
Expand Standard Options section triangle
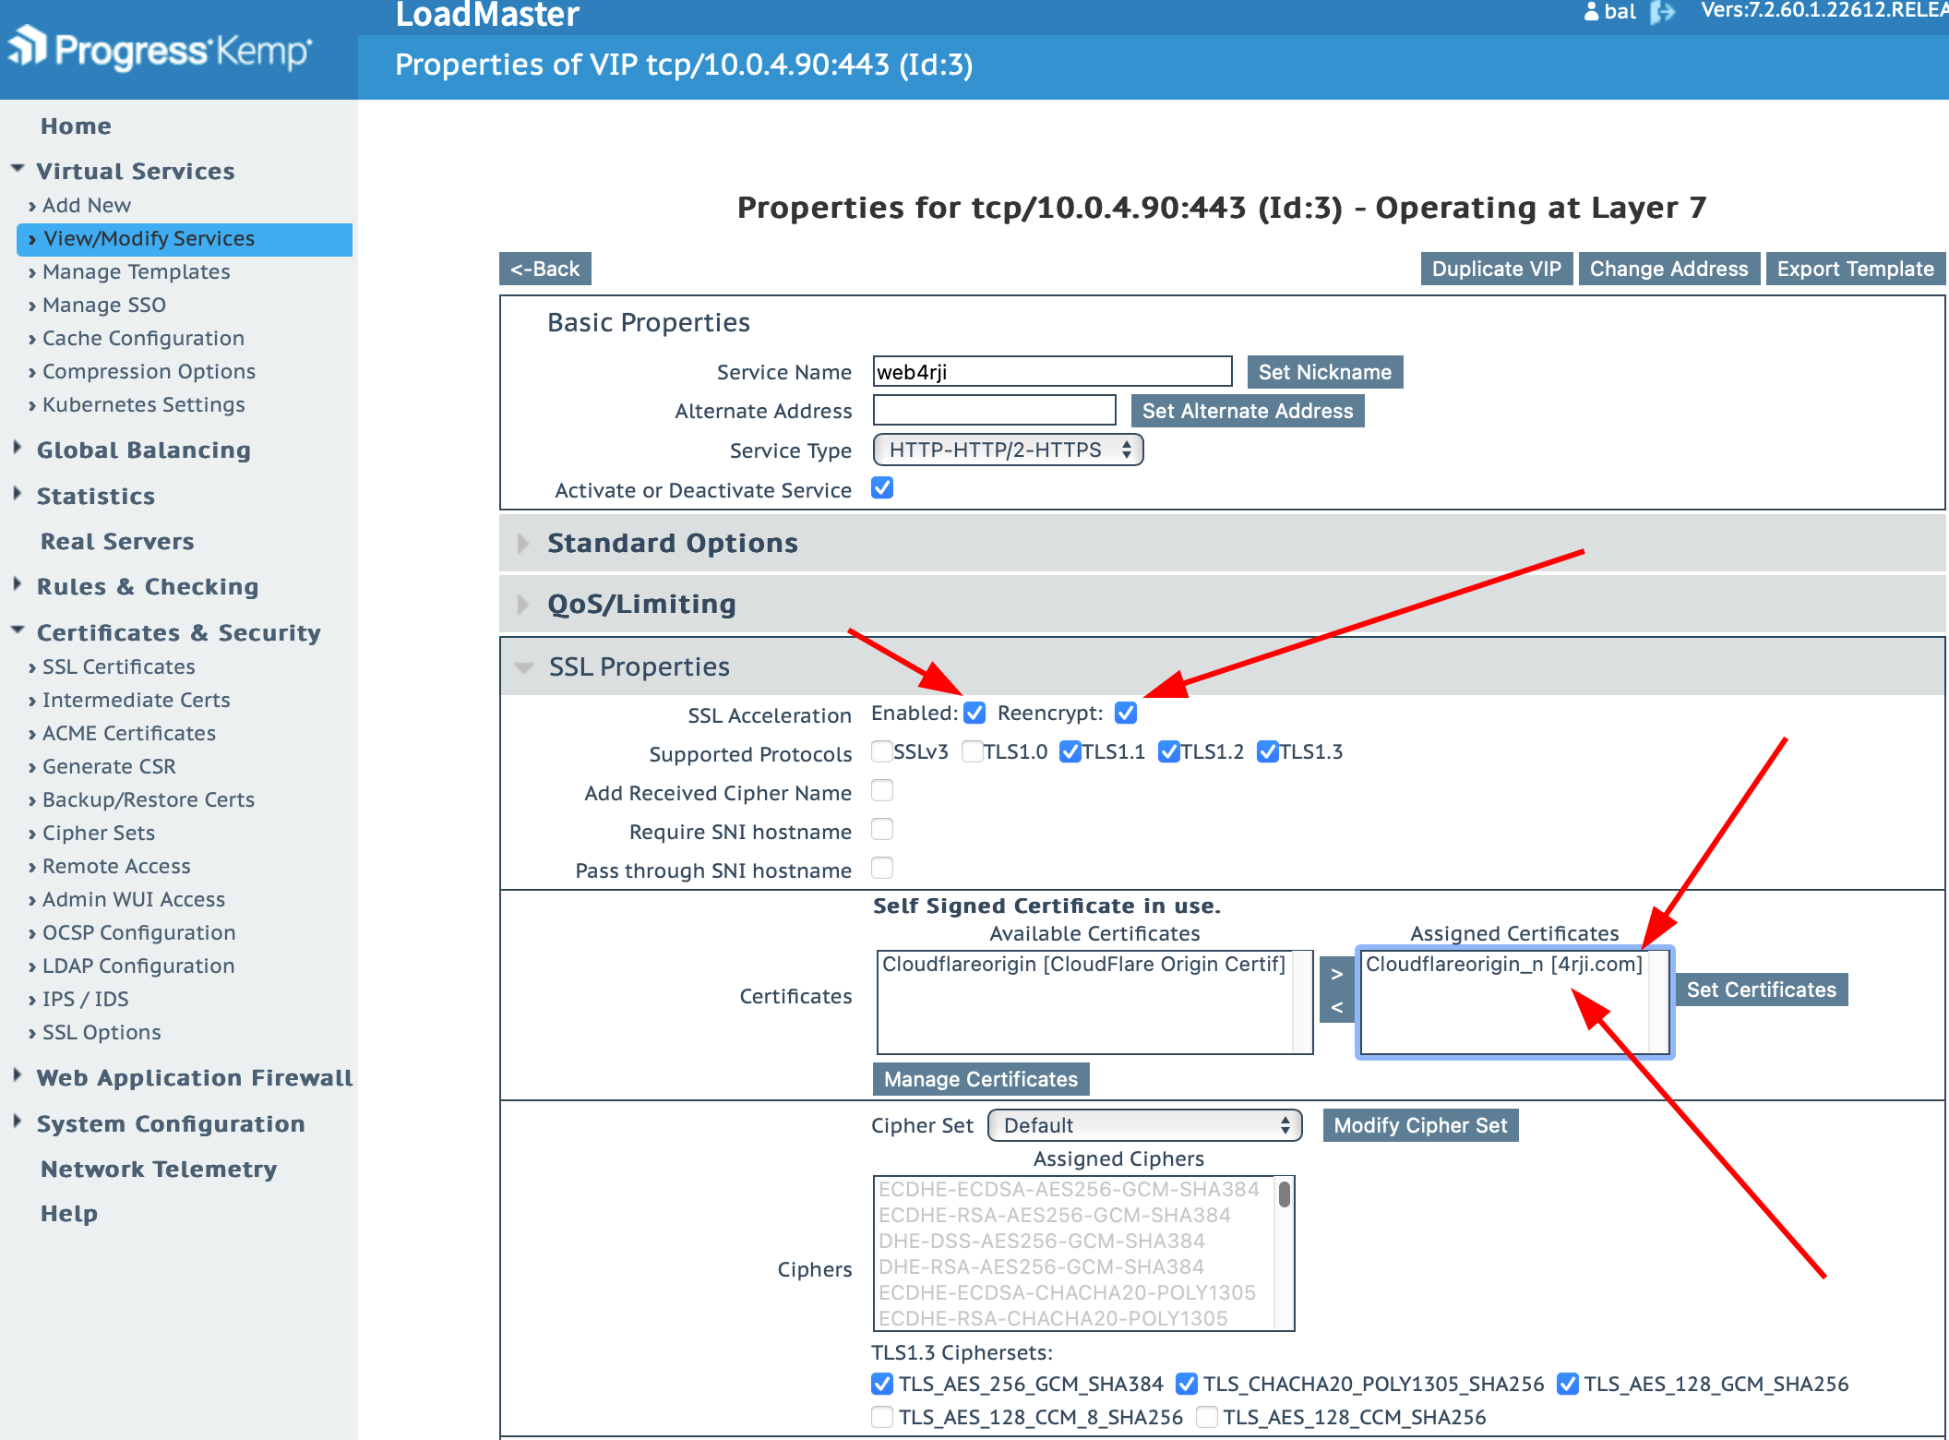pyautogui.click(x=523, y=544)
